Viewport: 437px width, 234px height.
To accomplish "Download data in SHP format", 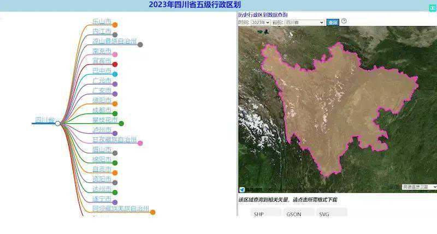I will tap(258, 214).
